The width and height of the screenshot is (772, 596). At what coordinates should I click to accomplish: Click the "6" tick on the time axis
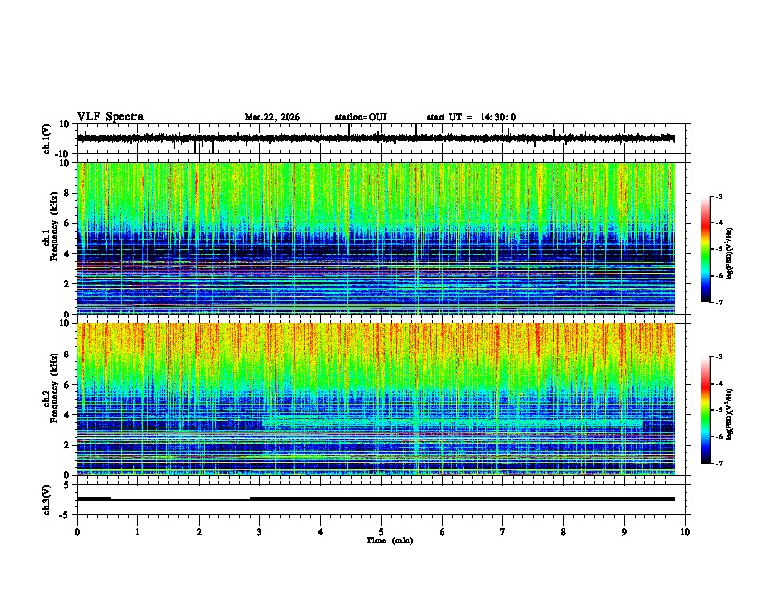pyautogui.click(x=443, y=532)
